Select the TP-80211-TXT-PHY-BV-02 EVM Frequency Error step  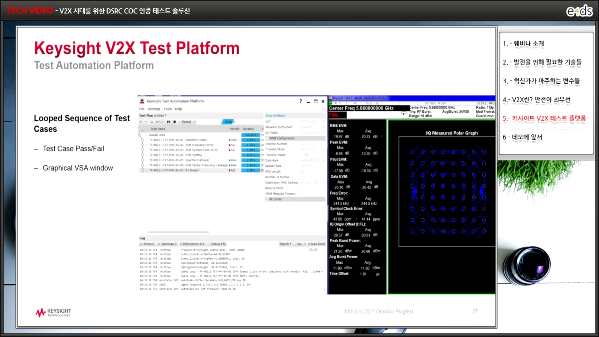tap(181, 145)
